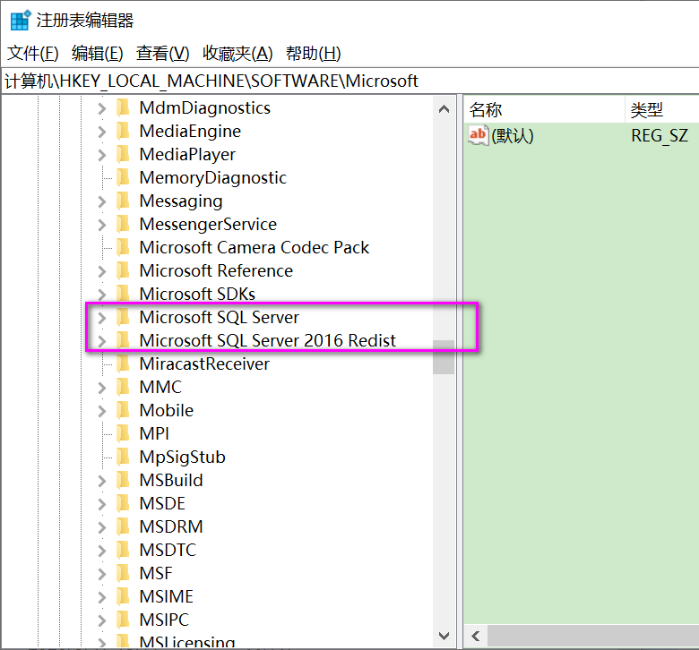The image size is (699, 650).
Task: Click folder icon of Mobile
Action: [x=123, y=410]
